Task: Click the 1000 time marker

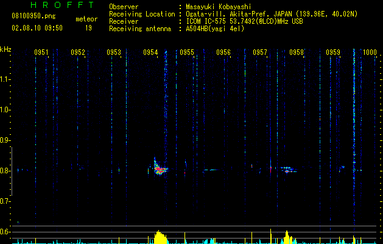Action: pyautogui.click(x=370, y=52)
